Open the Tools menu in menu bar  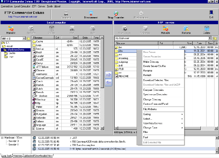[49, 6]
